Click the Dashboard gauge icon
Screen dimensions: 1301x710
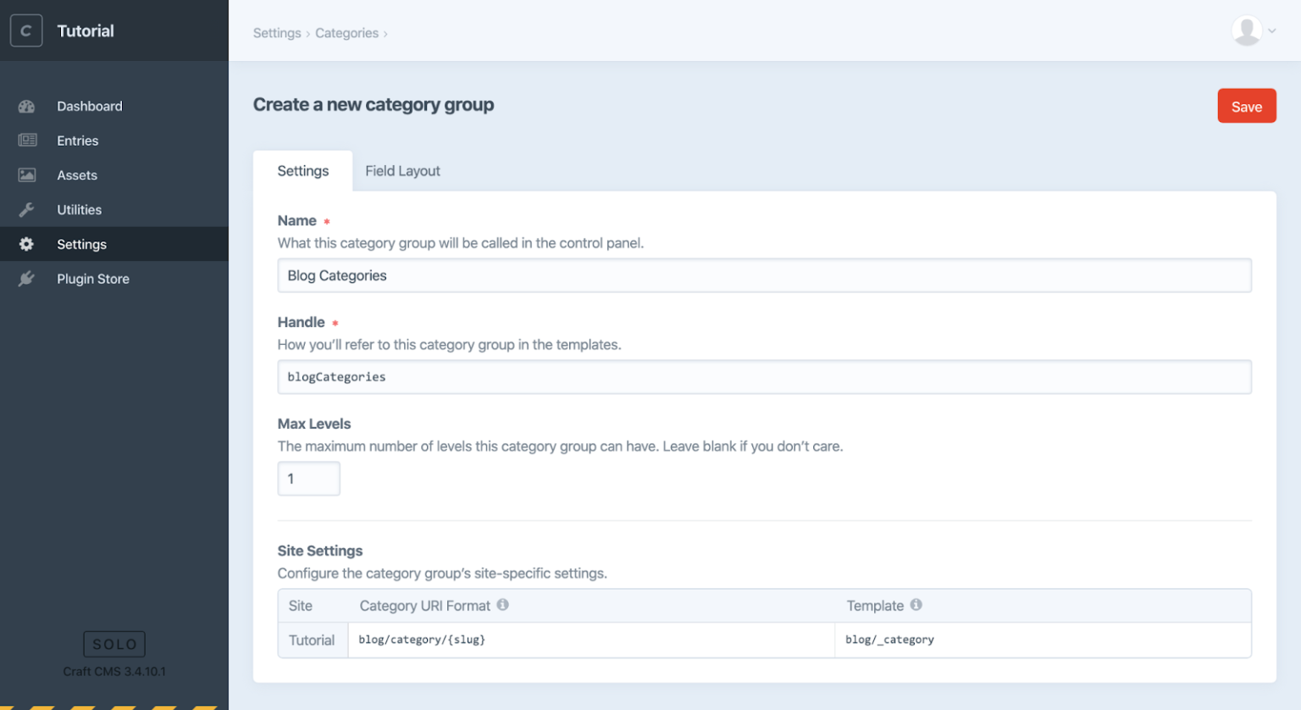pos(27,106)
